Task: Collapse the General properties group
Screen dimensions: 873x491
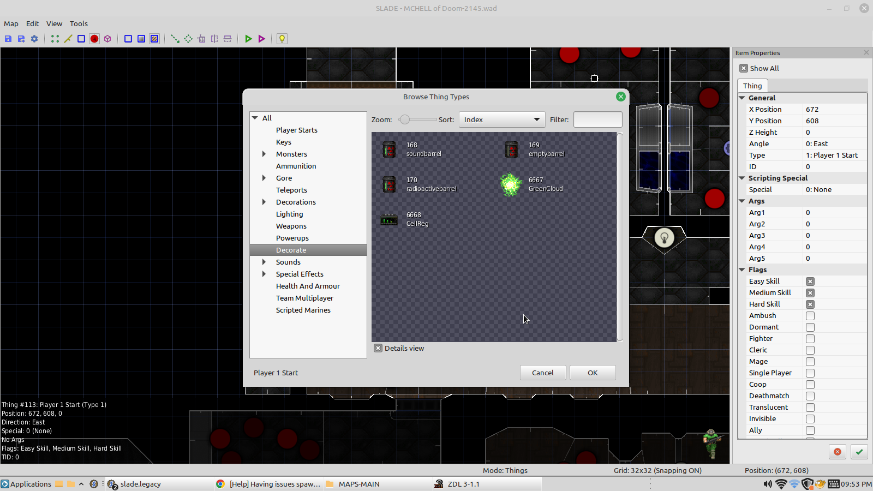Action: [x=742, y=98]
